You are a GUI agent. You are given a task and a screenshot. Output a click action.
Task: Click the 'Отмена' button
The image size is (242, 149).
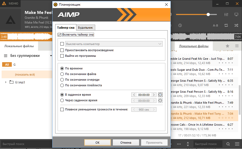(126, 143)
